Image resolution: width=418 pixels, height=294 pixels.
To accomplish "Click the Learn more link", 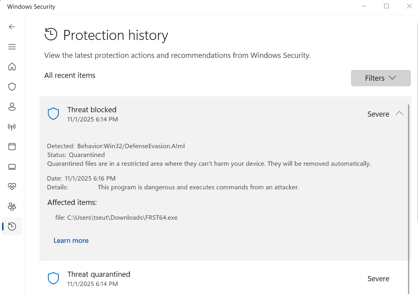I will (x=71, y=240).
